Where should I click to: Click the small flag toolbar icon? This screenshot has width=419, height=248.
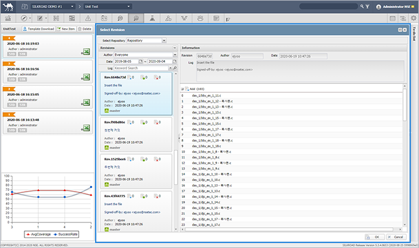pos(228,19)
